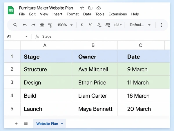Select column B header
174x131 pixels.
[95, 45]
